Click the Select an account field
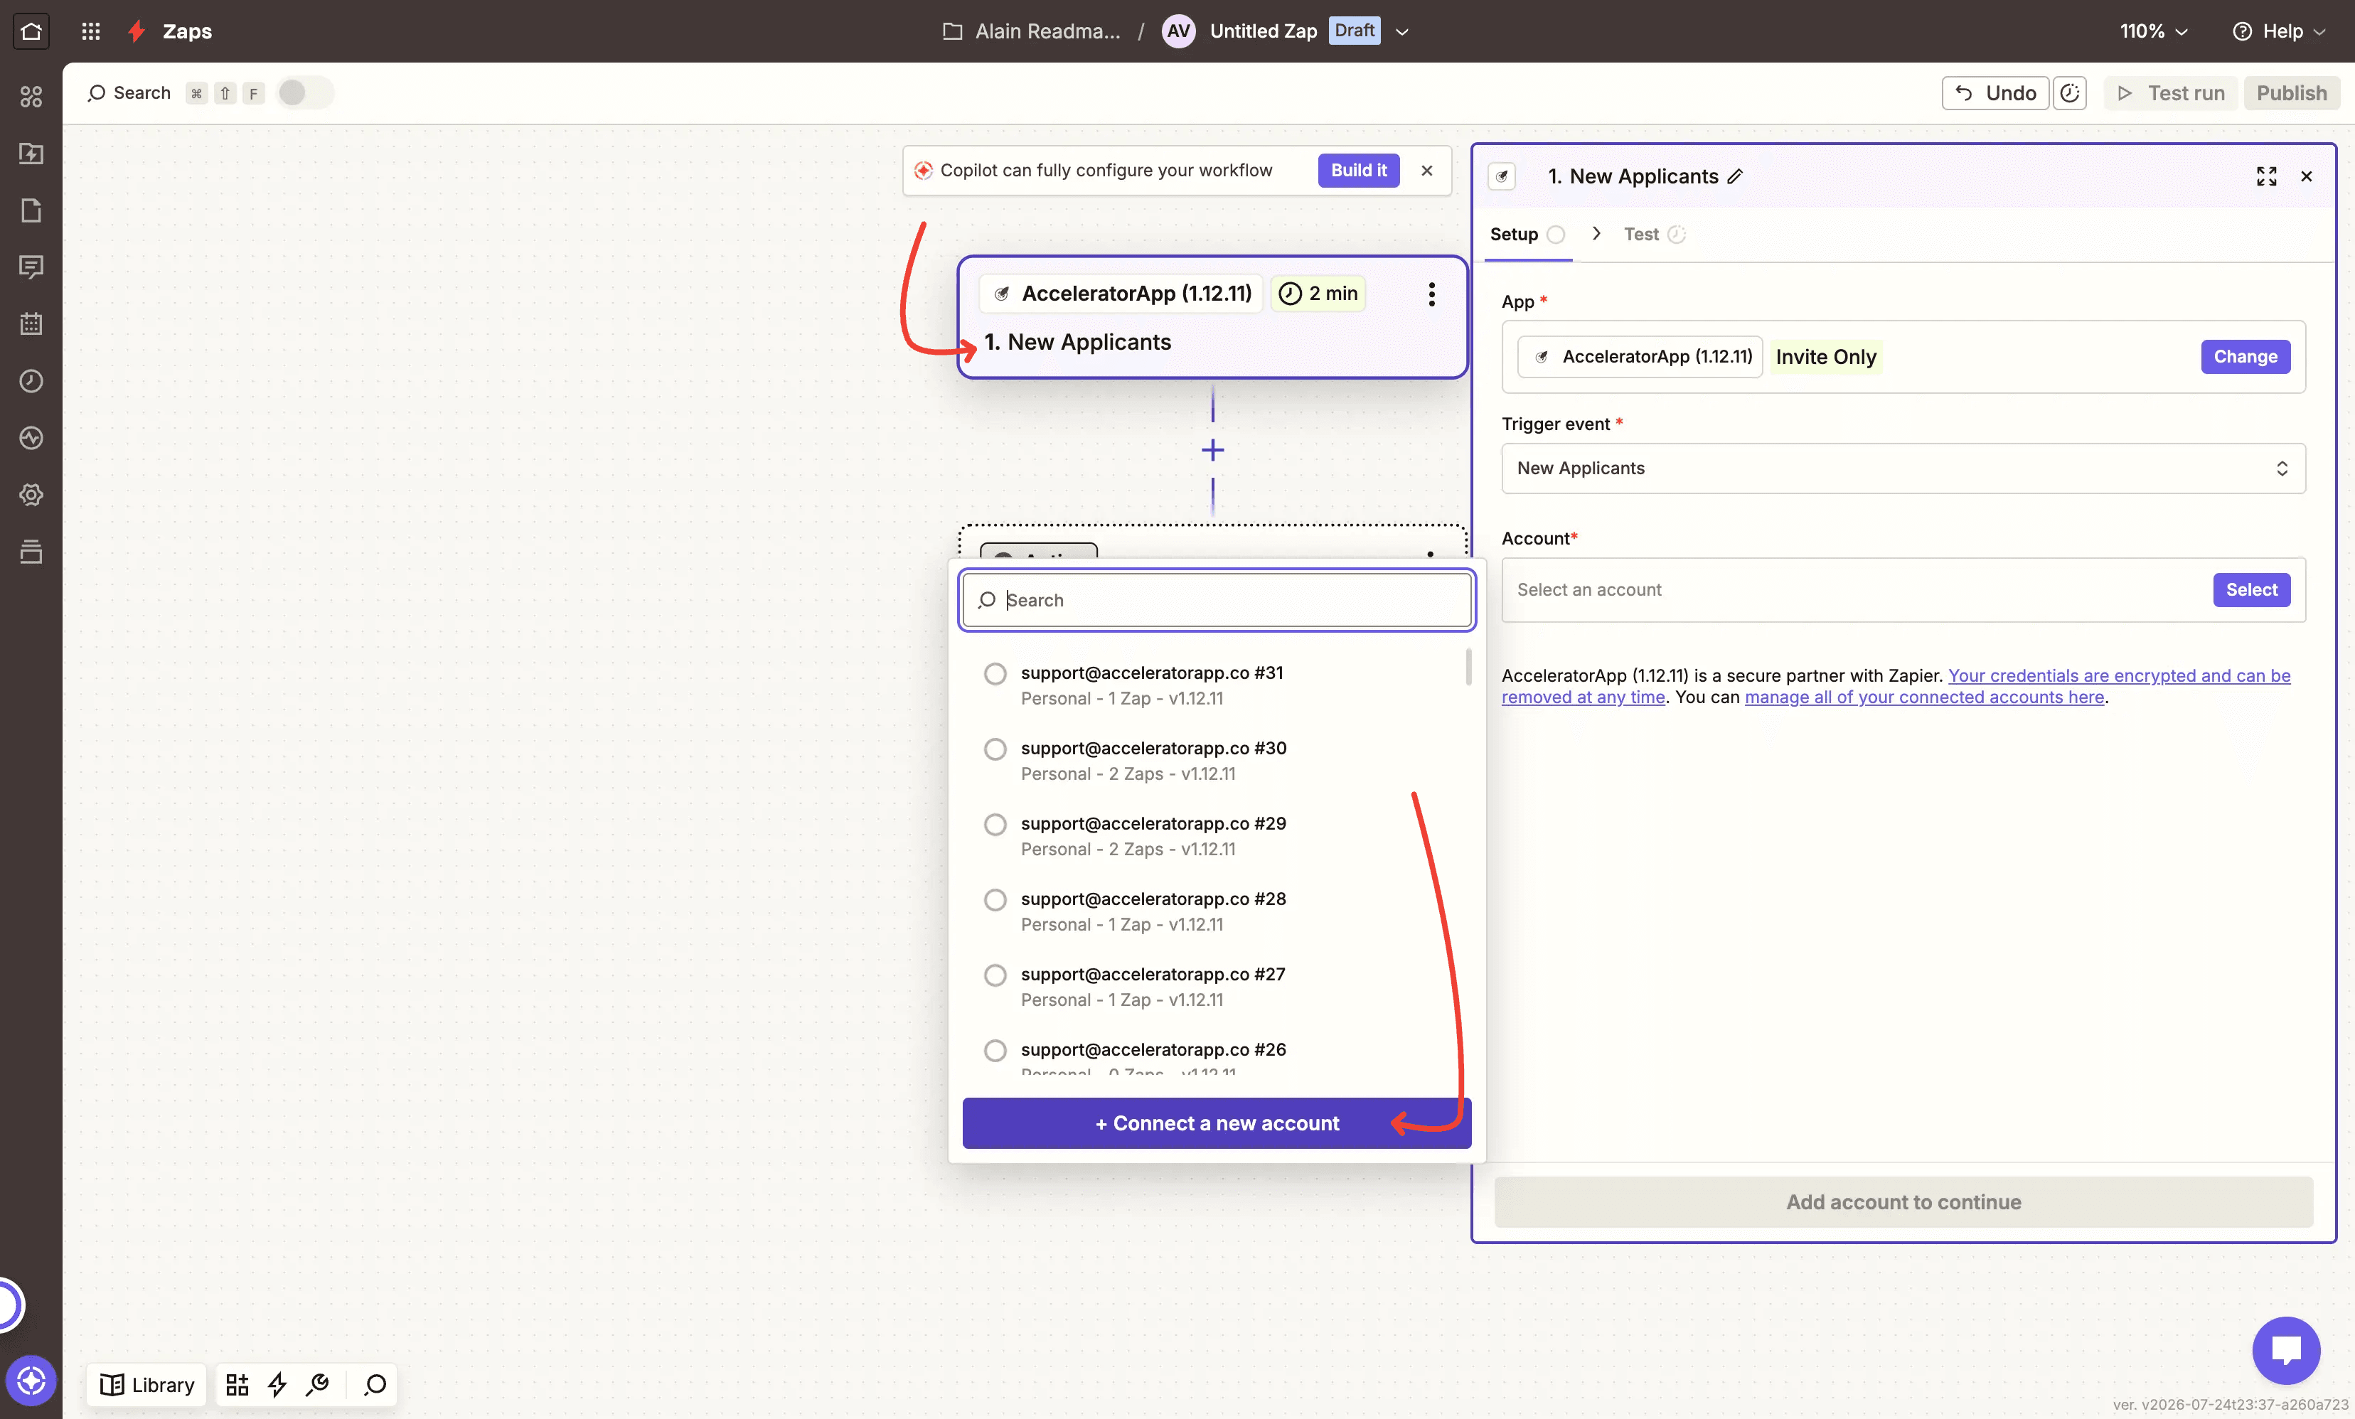The image size is (2355, 1419). 1903,589
